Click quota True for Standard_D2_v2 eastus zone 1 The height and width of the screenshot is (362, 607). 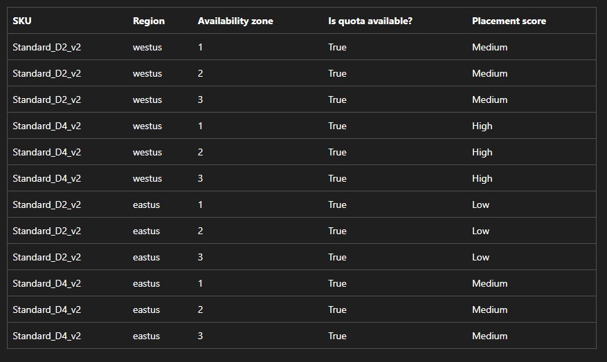(337, 205)
